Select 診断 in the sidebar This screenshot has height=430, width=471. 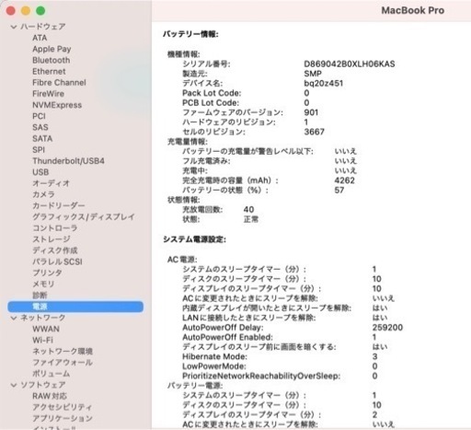point(40,296)
